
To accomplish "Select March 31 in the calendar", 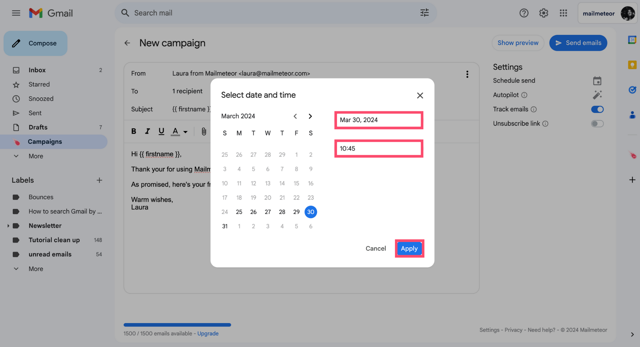I will (x=225, y=226).
